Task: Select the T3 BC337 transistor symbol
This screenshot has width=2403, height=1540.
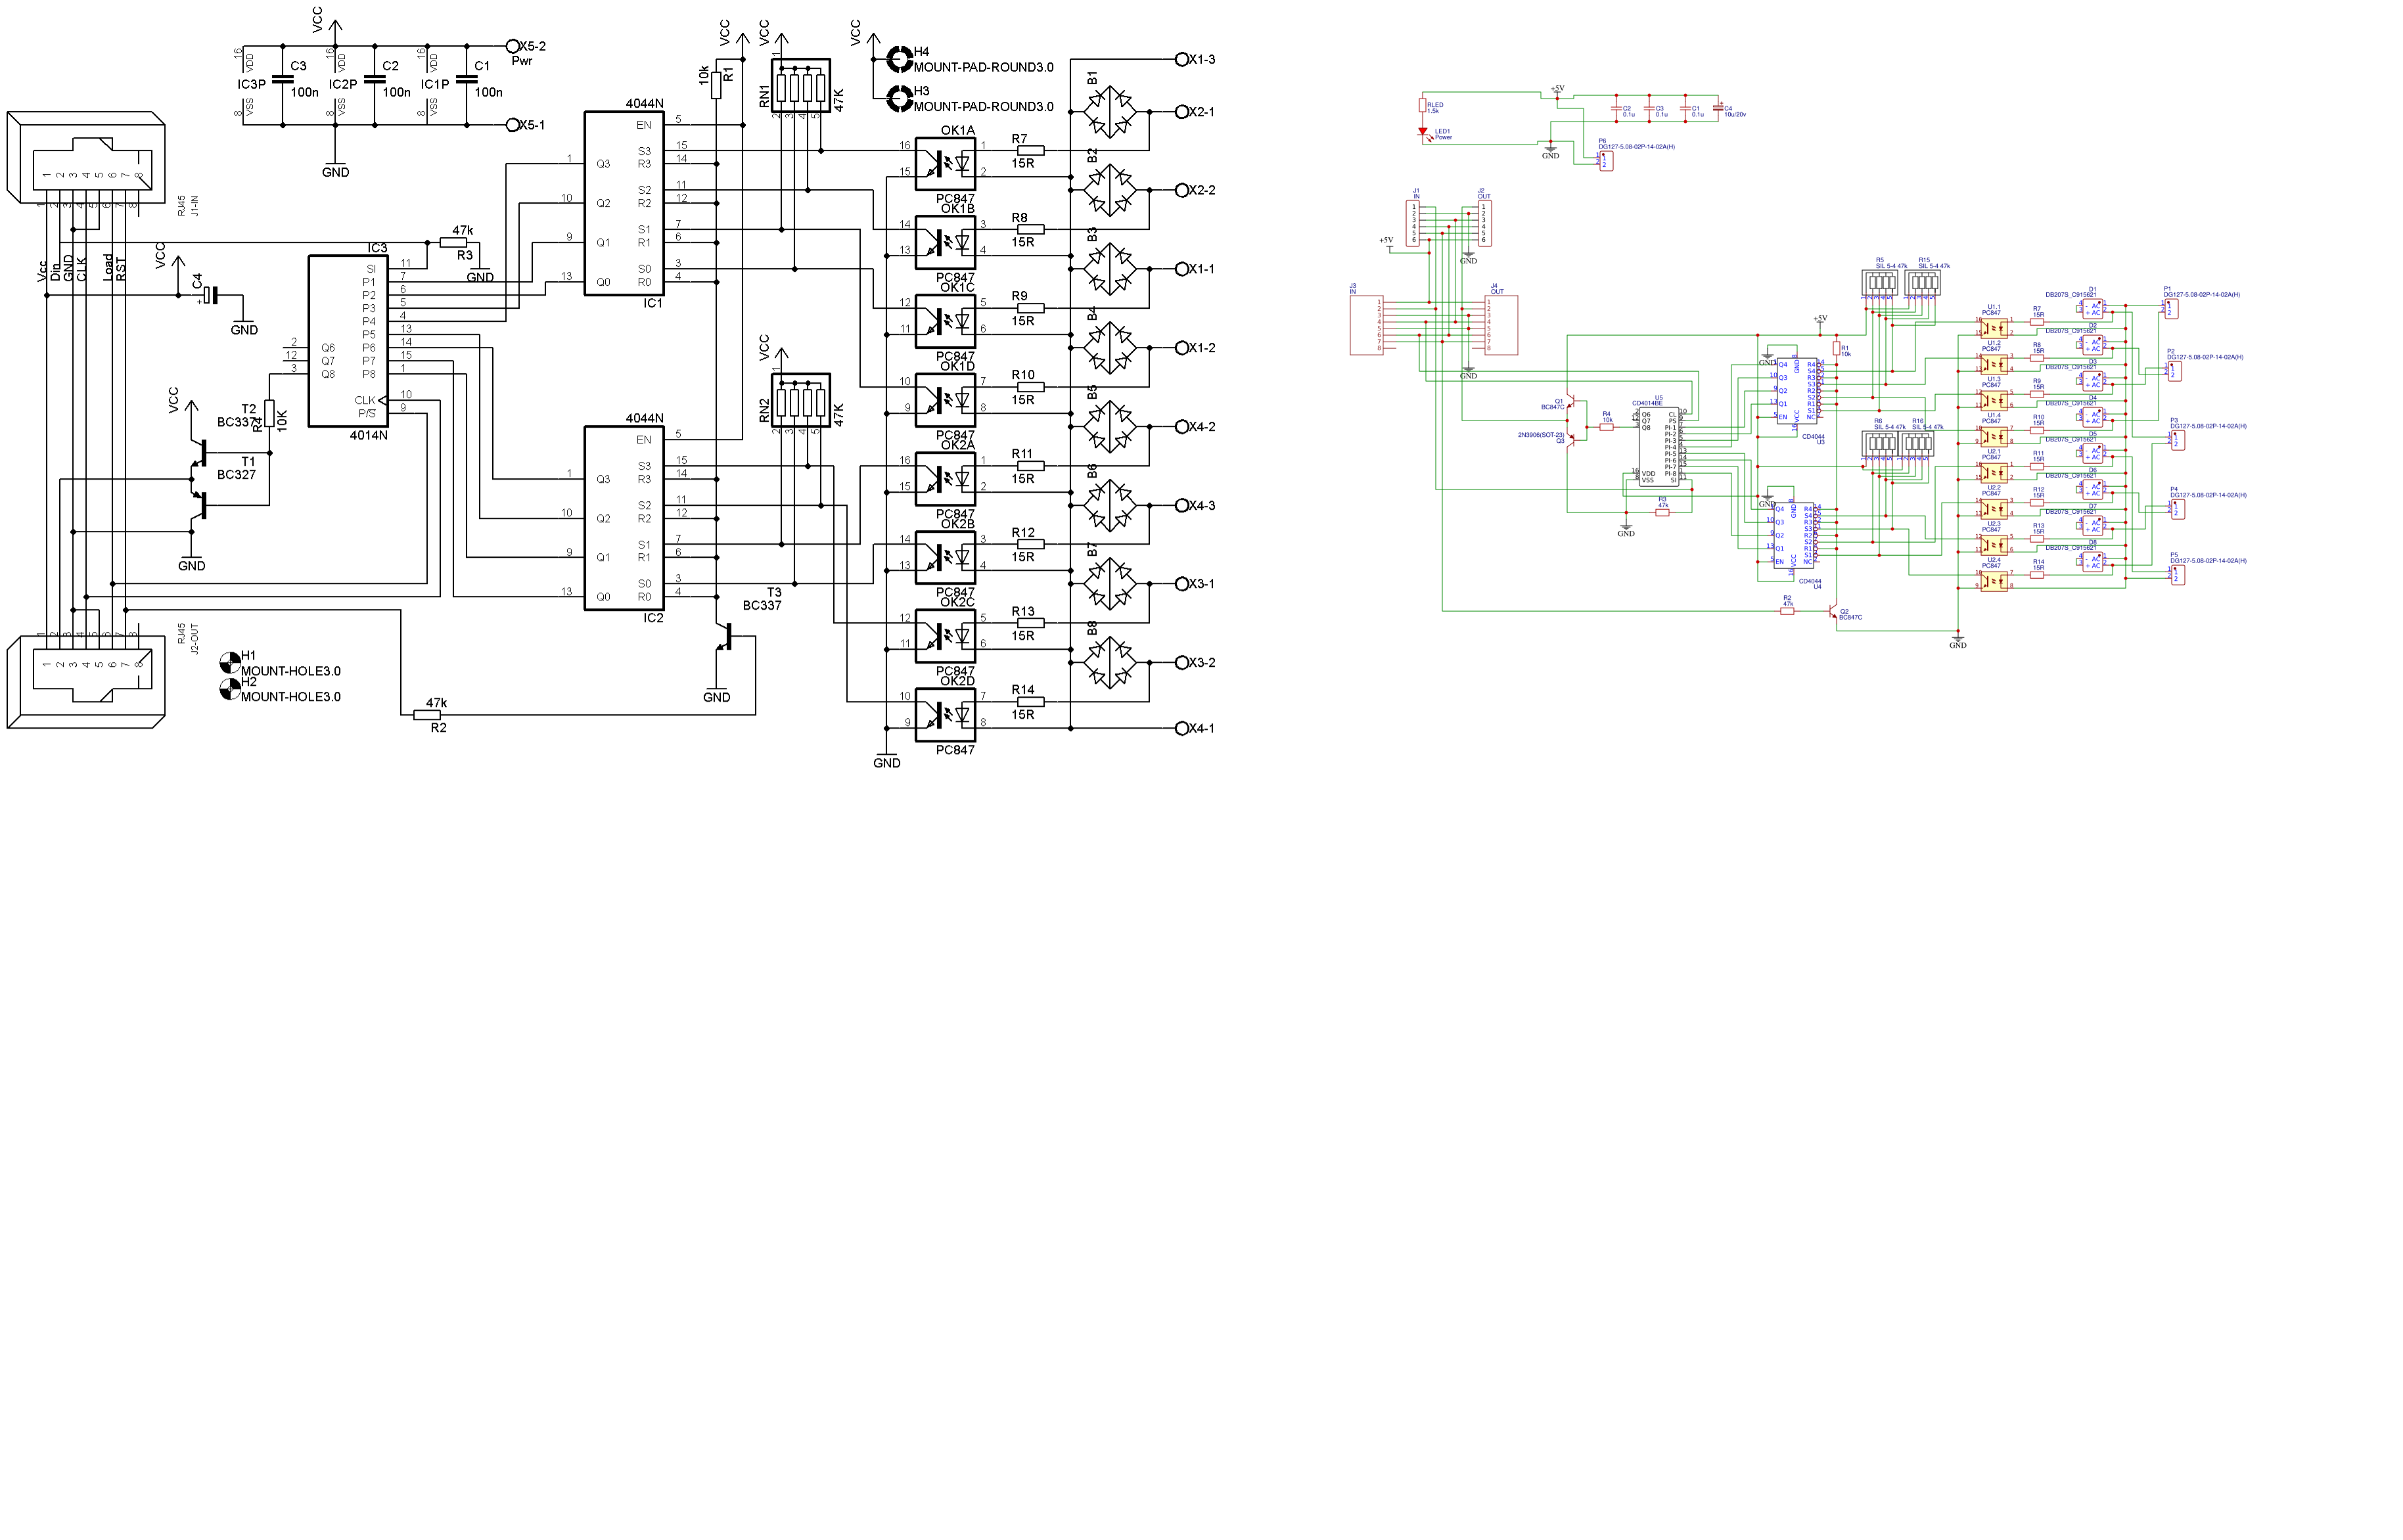Action: point(723,636)
